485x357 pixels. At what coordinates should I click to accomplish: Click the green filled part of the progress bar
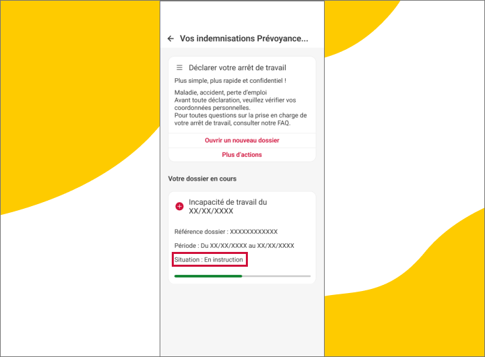pyautogui.click(x=207, y=276)
